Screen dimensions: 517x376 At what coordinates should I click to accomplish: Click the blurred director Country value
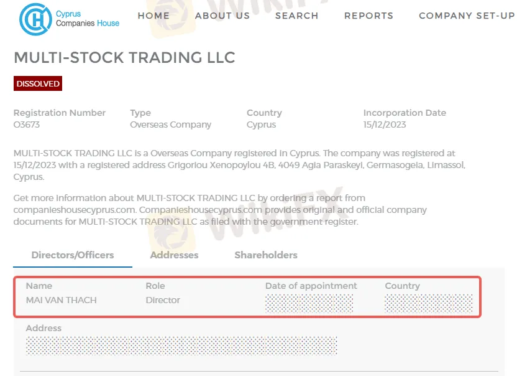(x=429, y=304)
